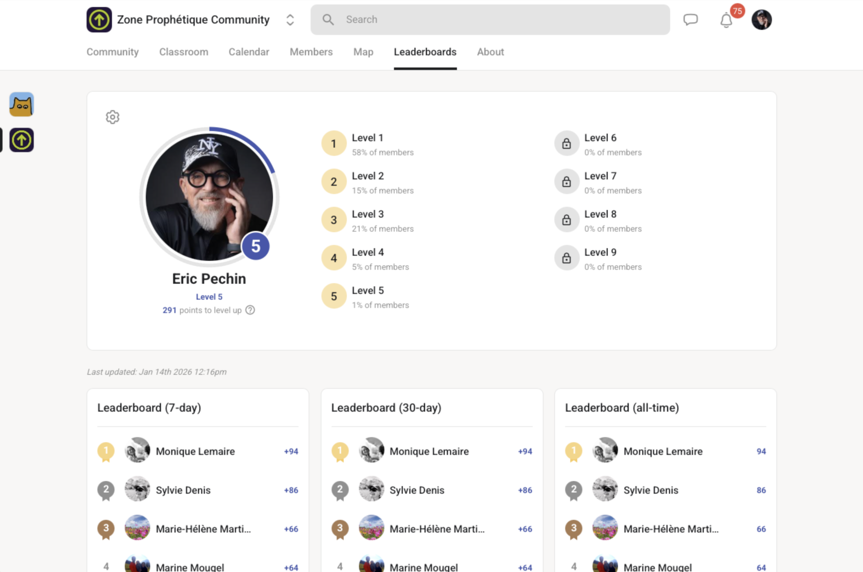Open the chat messages icon

point(690,20)
